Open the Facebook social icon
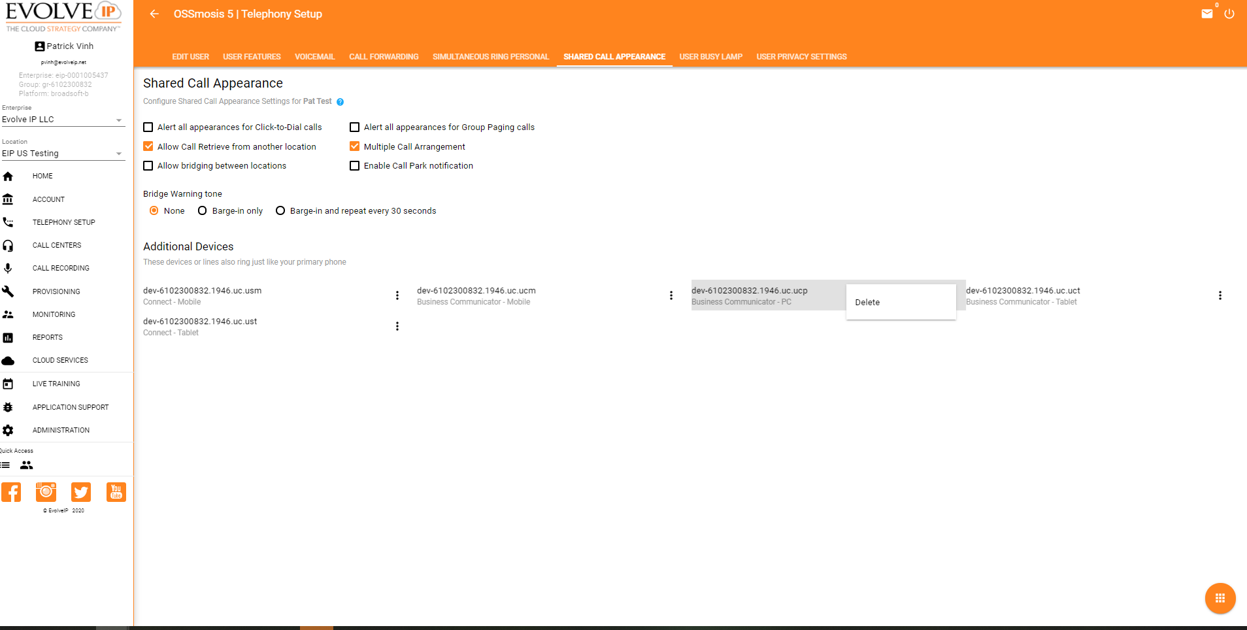Image resolution: width=1247 pixels, height=630 pixels. (11, 492)
